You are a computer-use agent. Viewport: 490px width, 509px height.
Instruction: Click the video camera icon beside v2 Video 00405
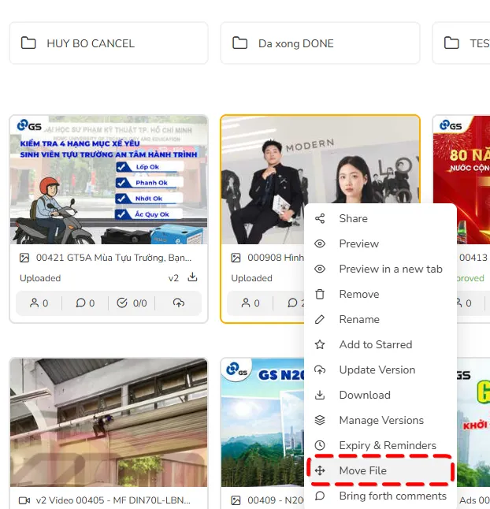pyautogui.click(x=24, y=500)
